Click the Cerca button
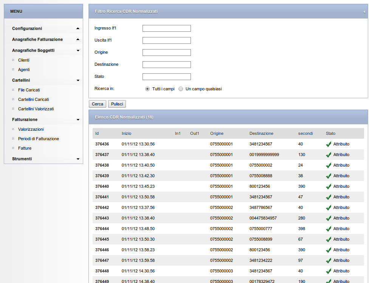The width and height of the screenshot is (372, 283). pyautogui.click(x=98, y=104)
